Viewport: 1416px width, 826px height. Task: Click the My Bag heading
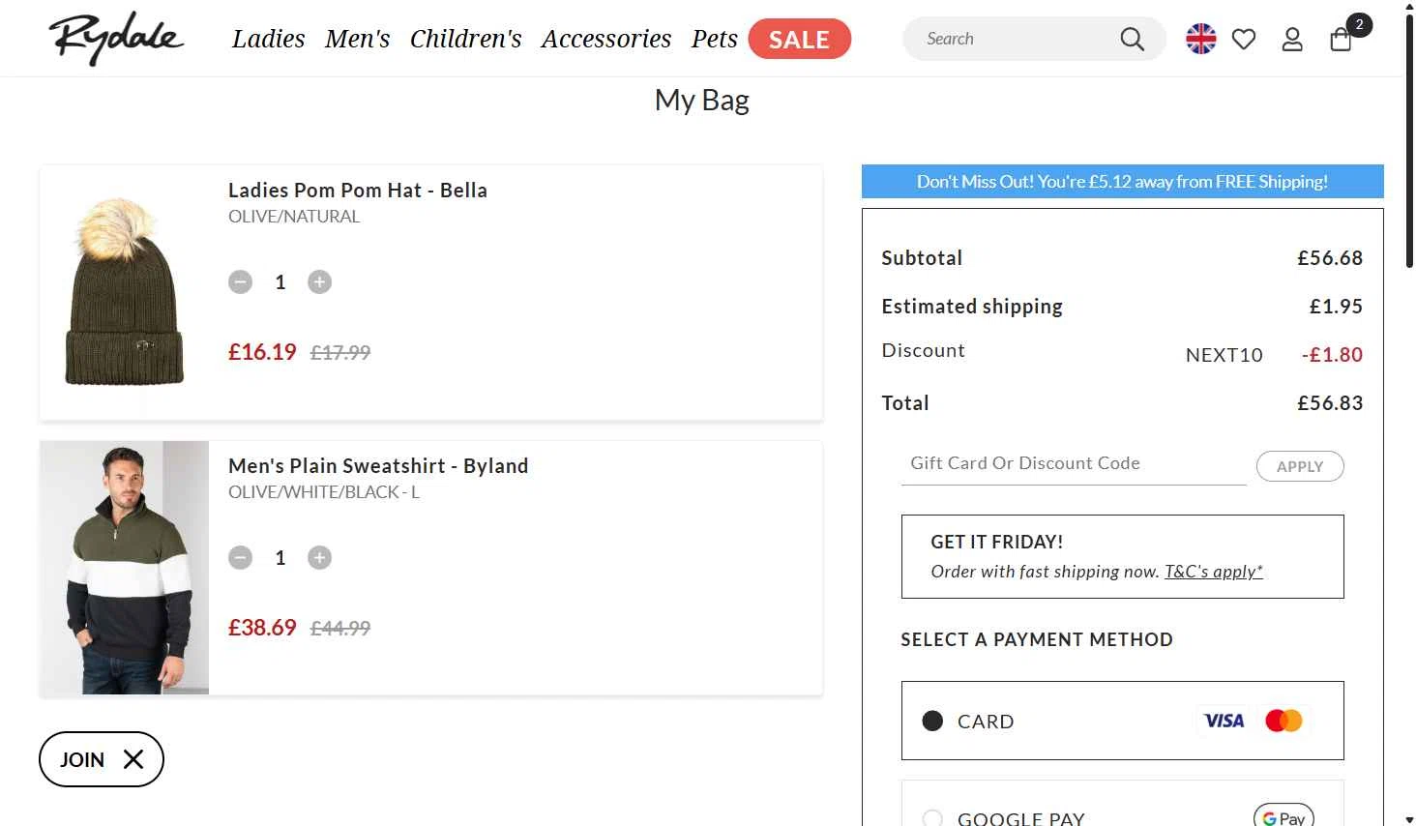(702, 101)
